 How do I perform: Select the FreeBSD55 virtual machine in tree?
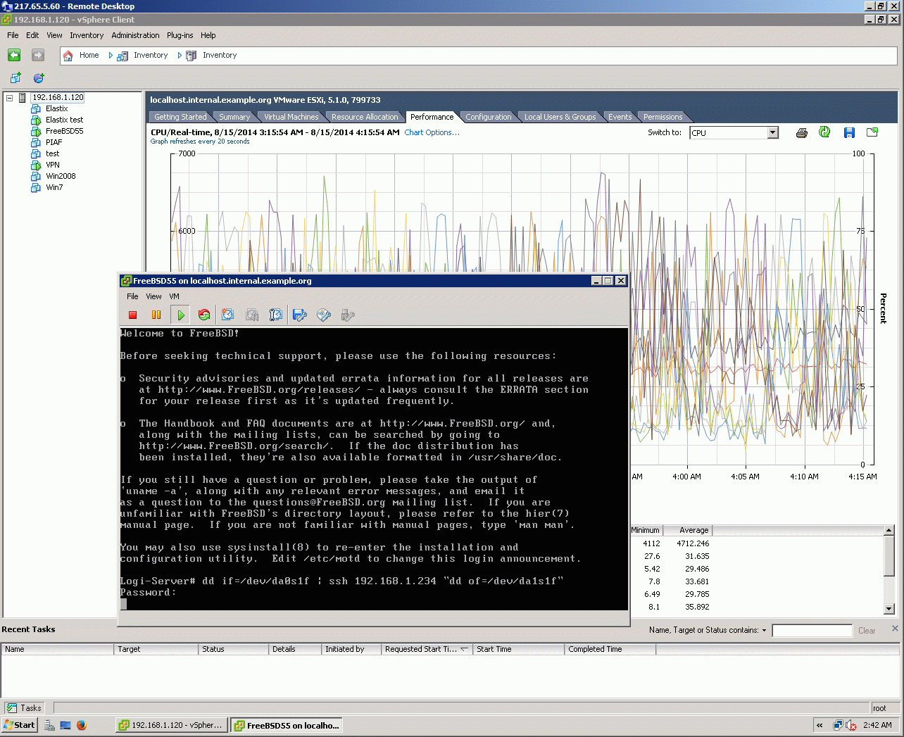[x=64, y=132]
